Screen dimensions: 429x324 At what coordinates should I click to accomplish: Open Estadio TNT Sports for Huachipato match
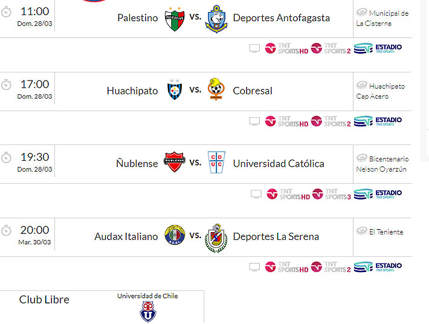378,121
